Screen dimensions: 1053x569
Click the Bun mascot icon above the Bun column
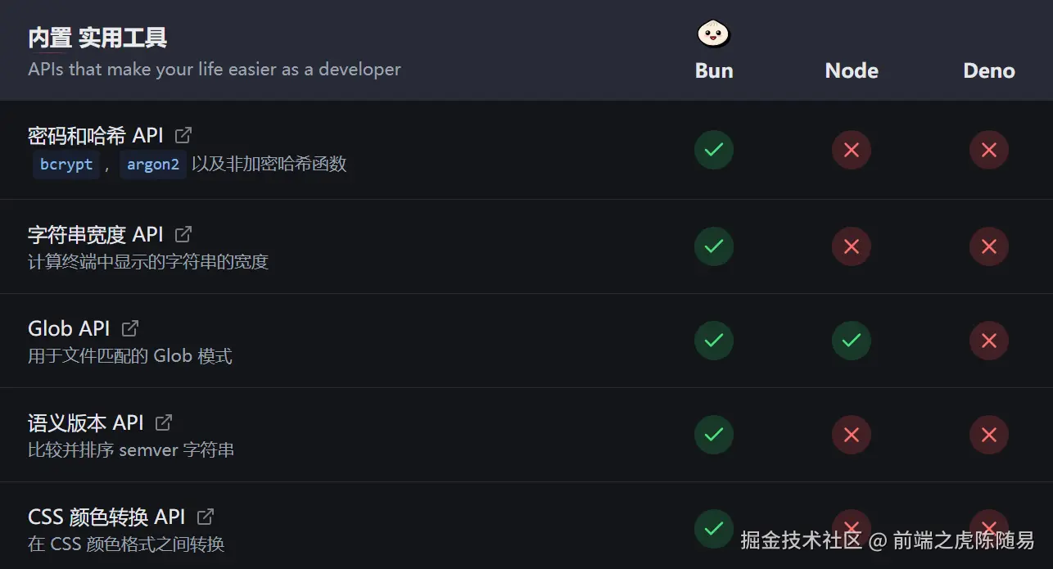(712, 34)
